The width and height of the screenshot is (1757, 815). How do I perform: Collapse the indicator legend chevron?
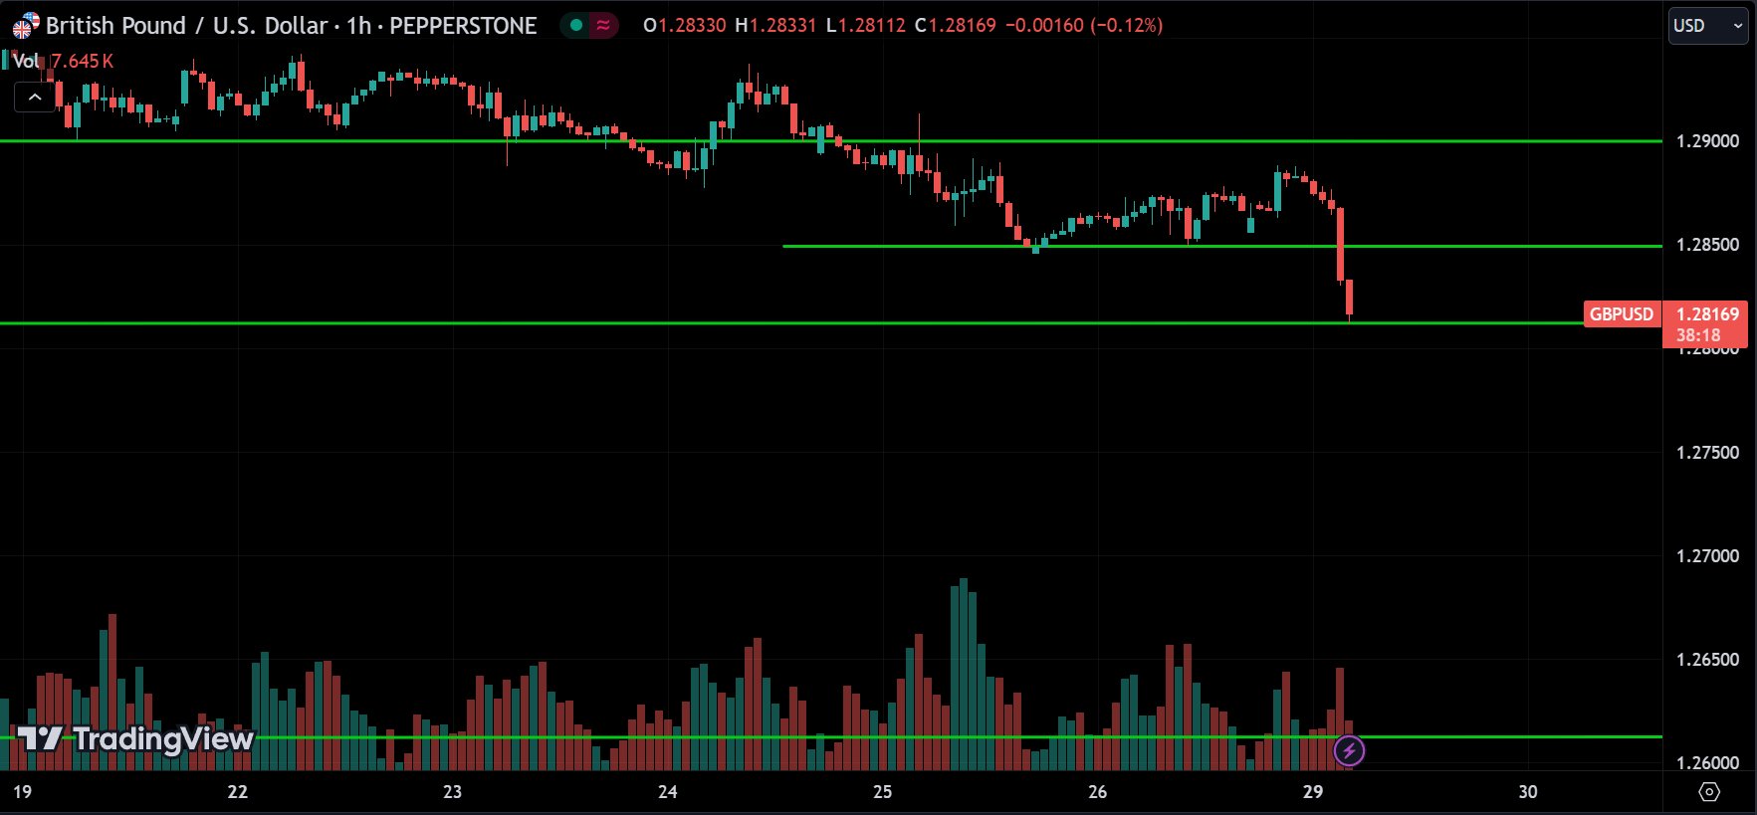point(35,97)
